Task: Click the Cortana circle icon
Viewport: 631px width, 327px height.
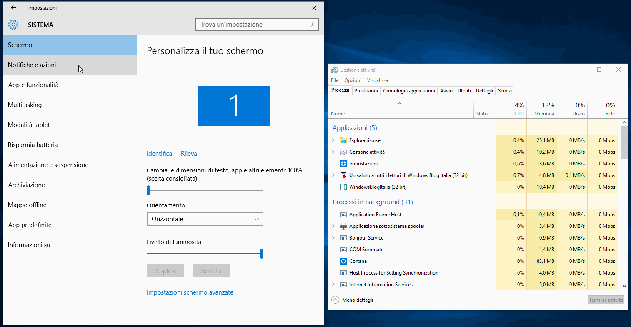Action: 343,261
